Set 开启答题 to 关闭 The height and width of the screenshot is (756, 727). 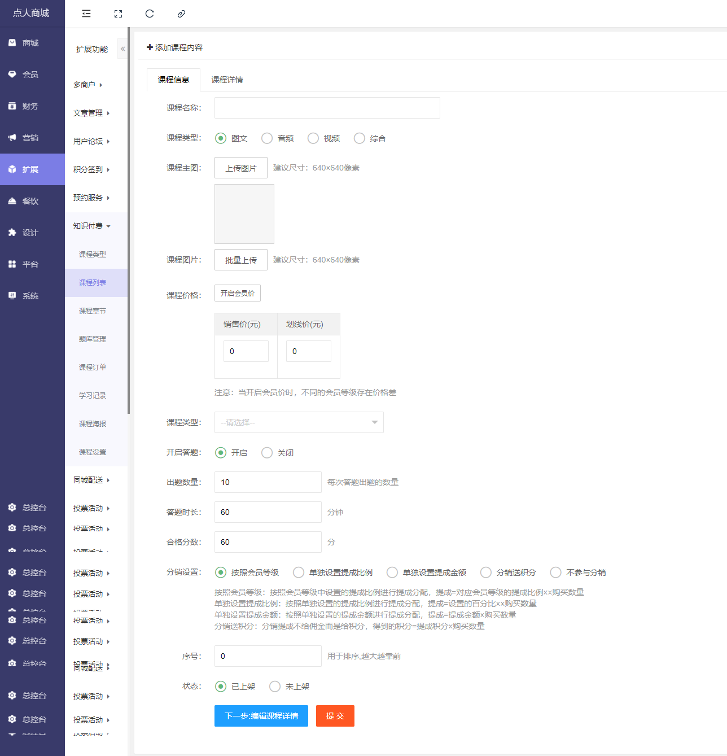point(267,453)
